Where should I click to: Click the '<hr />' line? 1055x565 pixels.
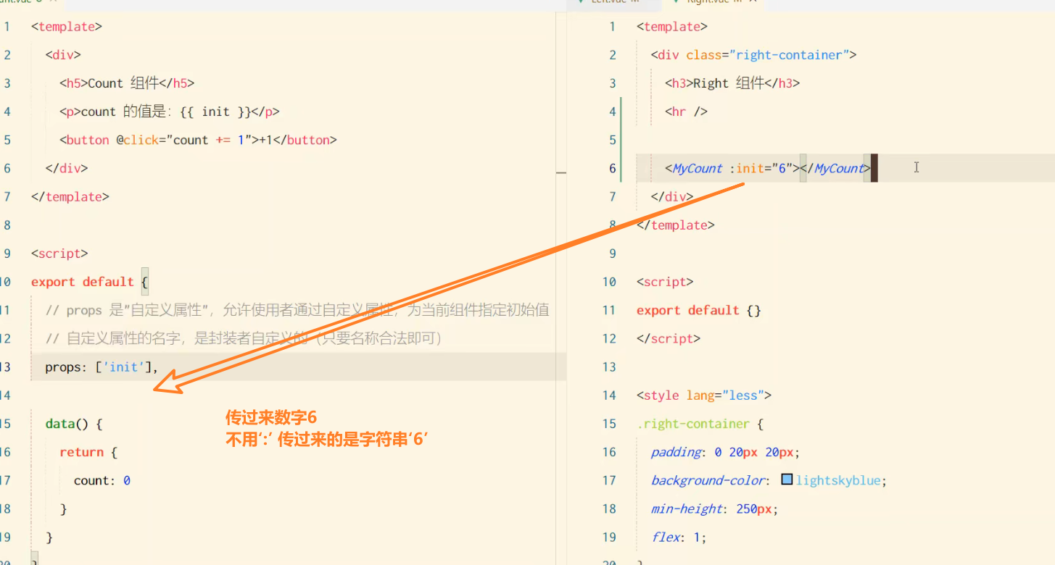686,112
